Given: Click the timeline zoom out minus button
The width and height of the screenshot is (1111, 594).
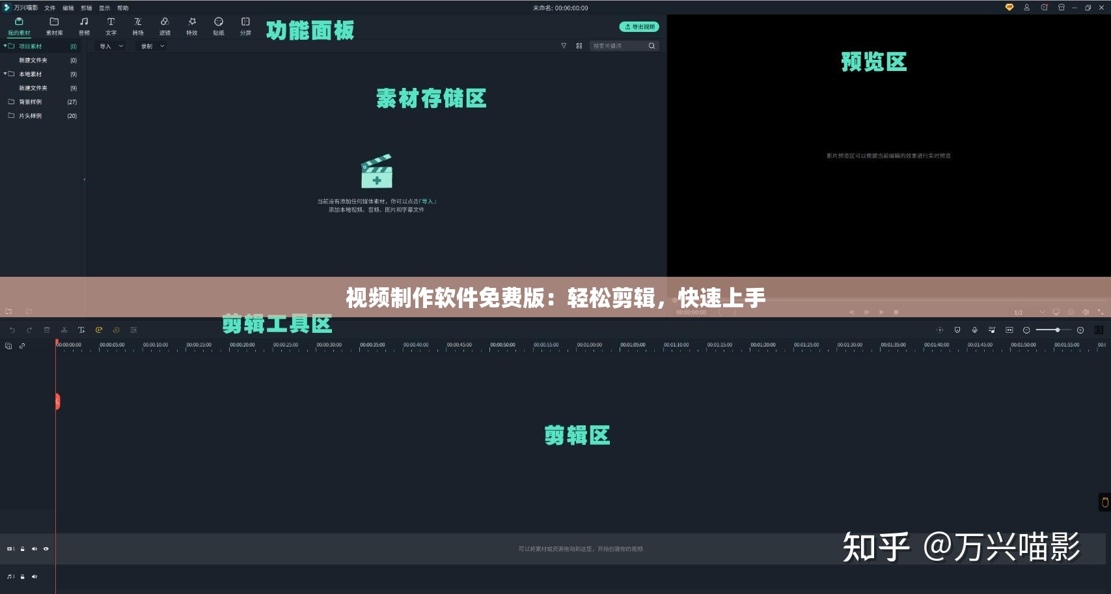Looking at the screenshot, I should coord(1026,330).
